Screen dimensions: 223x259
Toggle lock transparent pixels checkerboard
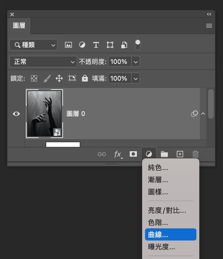(34, 78)
